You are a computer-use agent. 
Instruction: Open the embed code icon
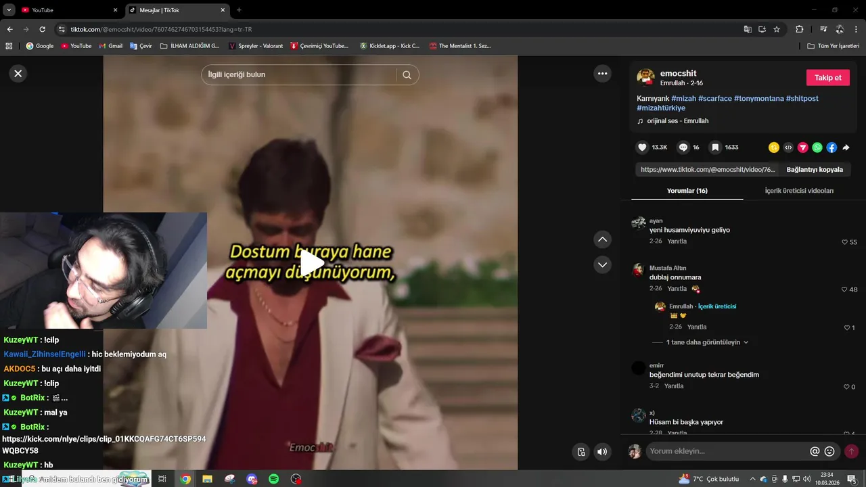[x=788, y=147]
